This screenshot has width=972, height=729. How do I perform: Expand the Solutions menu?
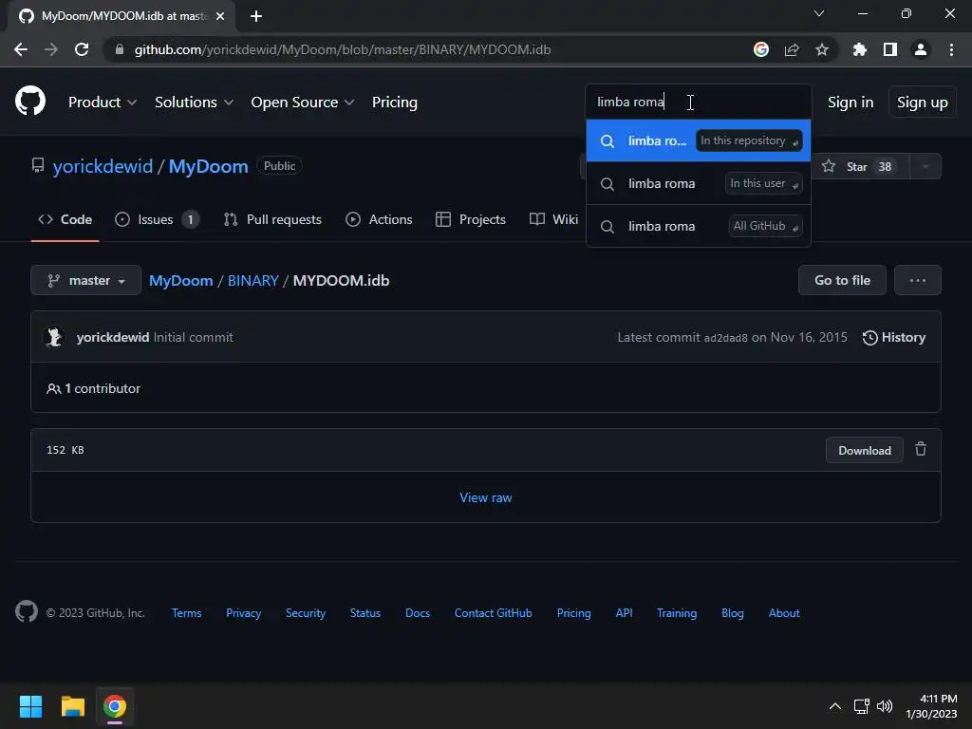point(194,103)
